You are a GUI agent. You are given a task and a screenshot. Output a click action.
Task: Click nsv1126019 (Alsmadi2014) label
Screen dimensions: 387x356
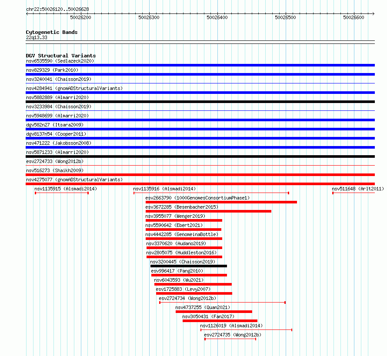click(x=231, y=326)
